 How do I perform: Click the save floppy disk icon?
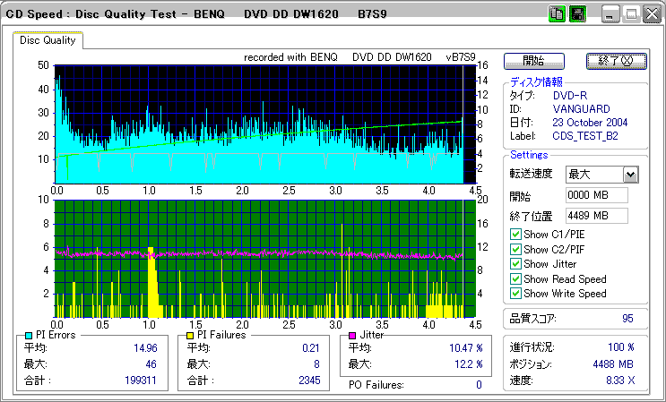tap(577, 14)
